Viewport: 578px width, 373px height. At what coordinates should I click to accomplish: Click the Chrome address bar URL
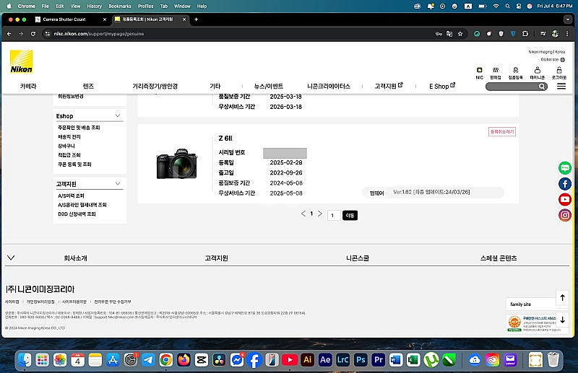pyautogui.click(x=99, y=34)
